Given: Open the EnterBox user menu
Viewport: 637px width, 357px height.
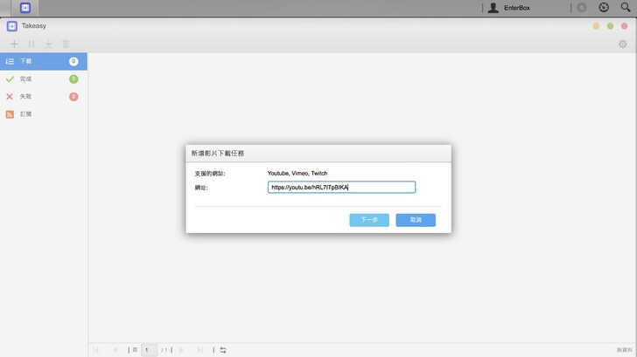Looking at the screenshot, I should [x=509, y=8].
